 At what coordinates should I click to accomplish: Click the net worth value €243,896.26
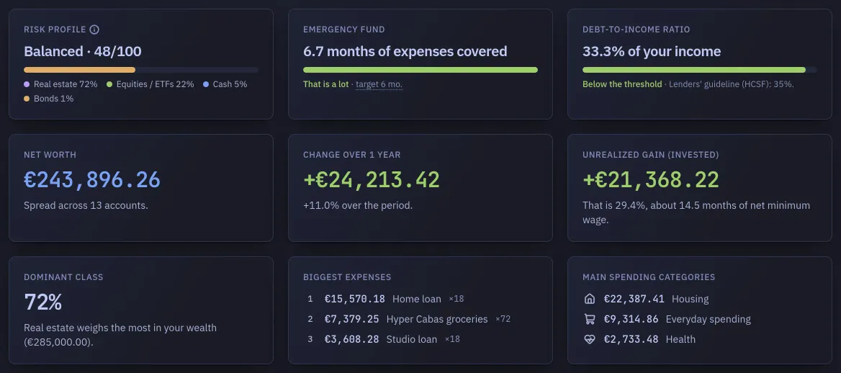(x=92, y=180)
